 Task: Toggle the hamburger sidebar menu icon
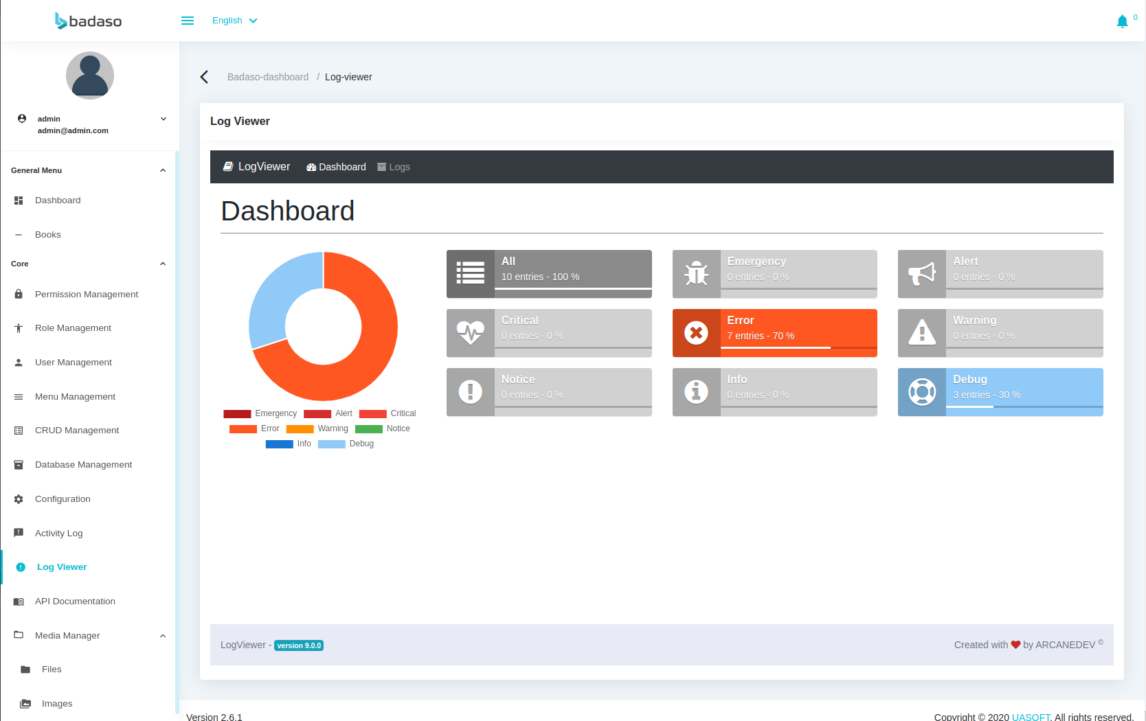click(188, 21)
